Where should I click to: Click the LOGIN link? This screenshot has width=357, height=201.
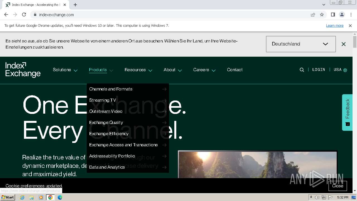point(319,70)
